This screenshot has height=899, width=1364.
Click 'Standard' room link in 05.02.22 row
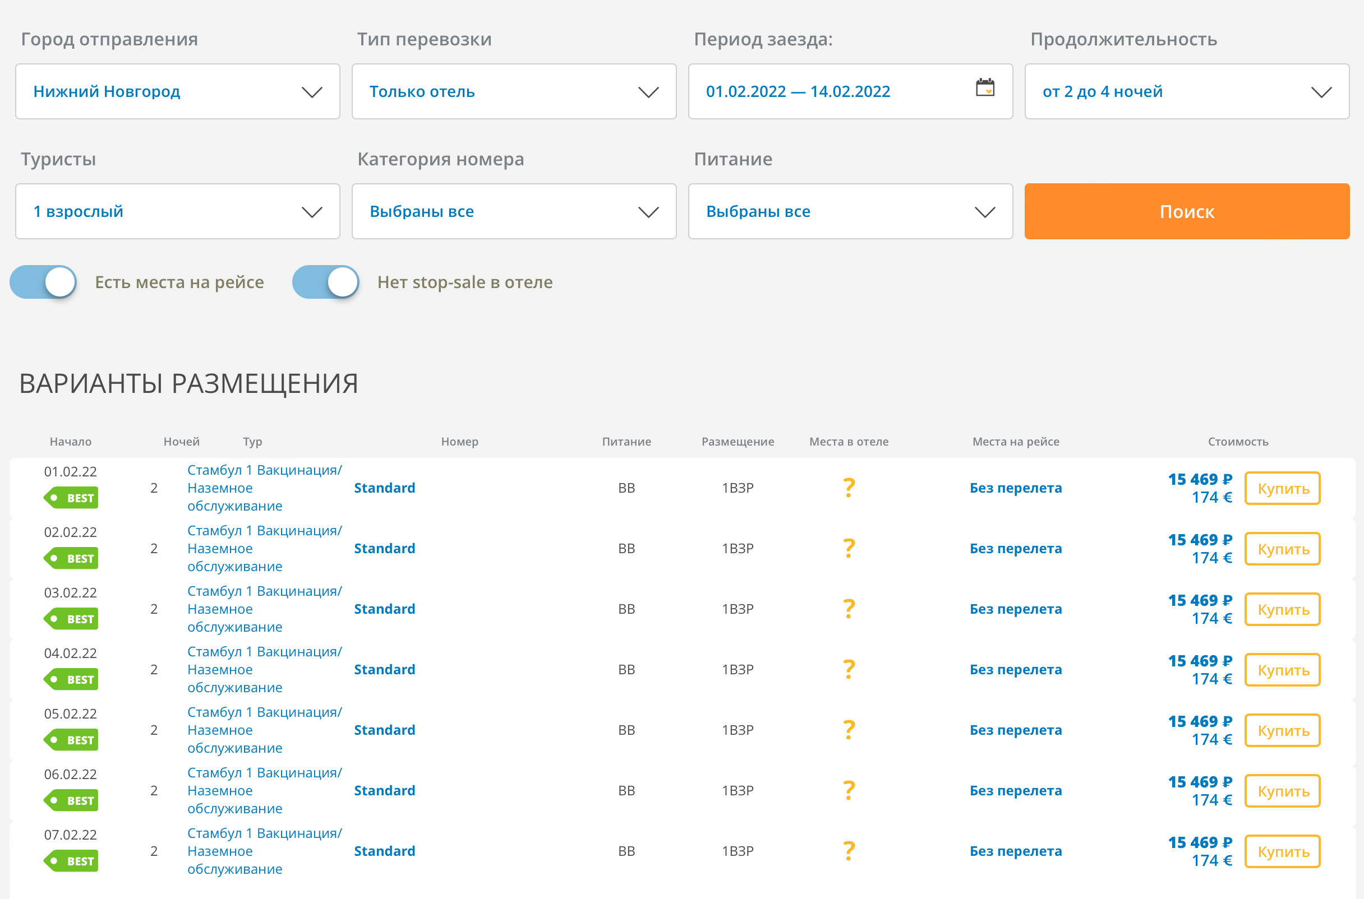(384, 730)
